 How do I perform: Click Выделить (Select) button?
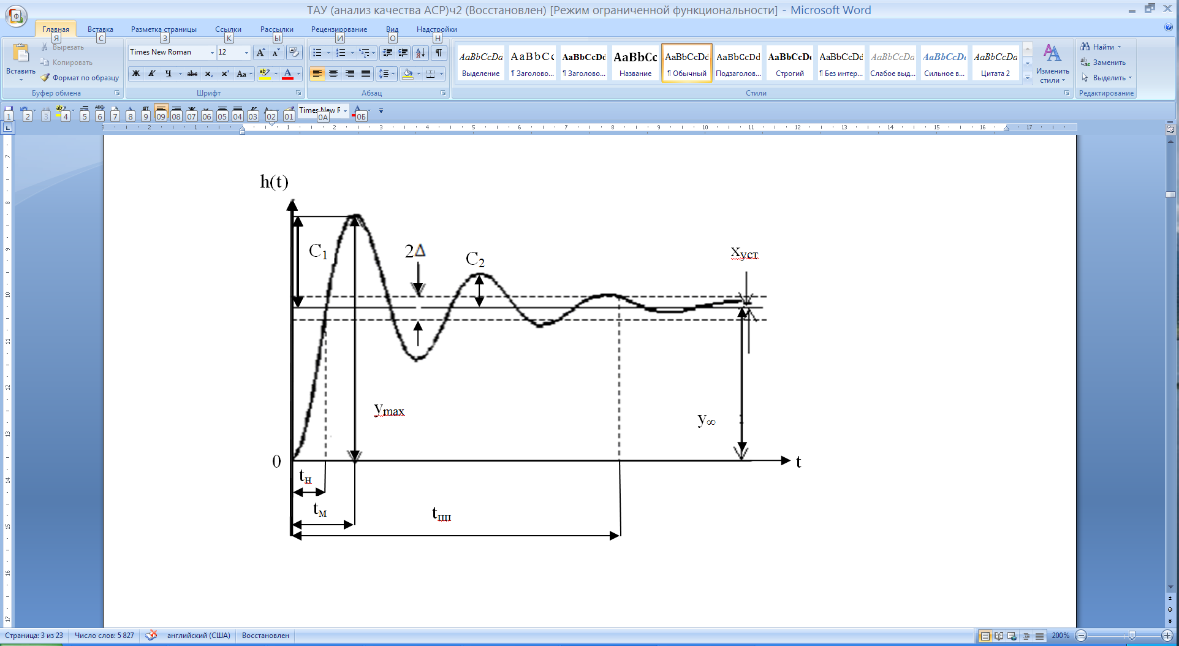pyautogui.click(x=1106, y=78)
